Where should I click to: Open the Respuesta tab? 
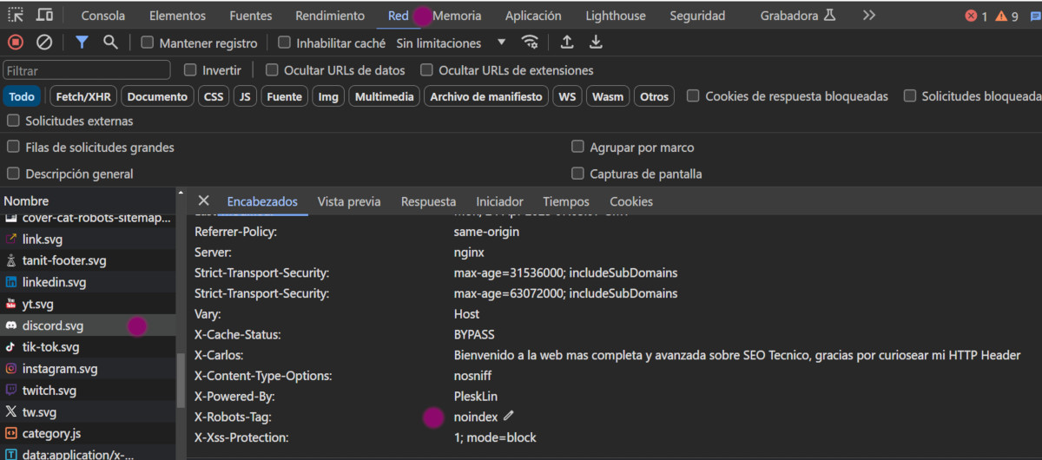coord(428,201)
